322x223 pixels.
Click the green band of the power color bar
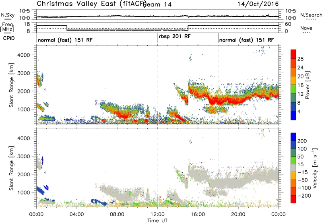(x=293, y=89)
